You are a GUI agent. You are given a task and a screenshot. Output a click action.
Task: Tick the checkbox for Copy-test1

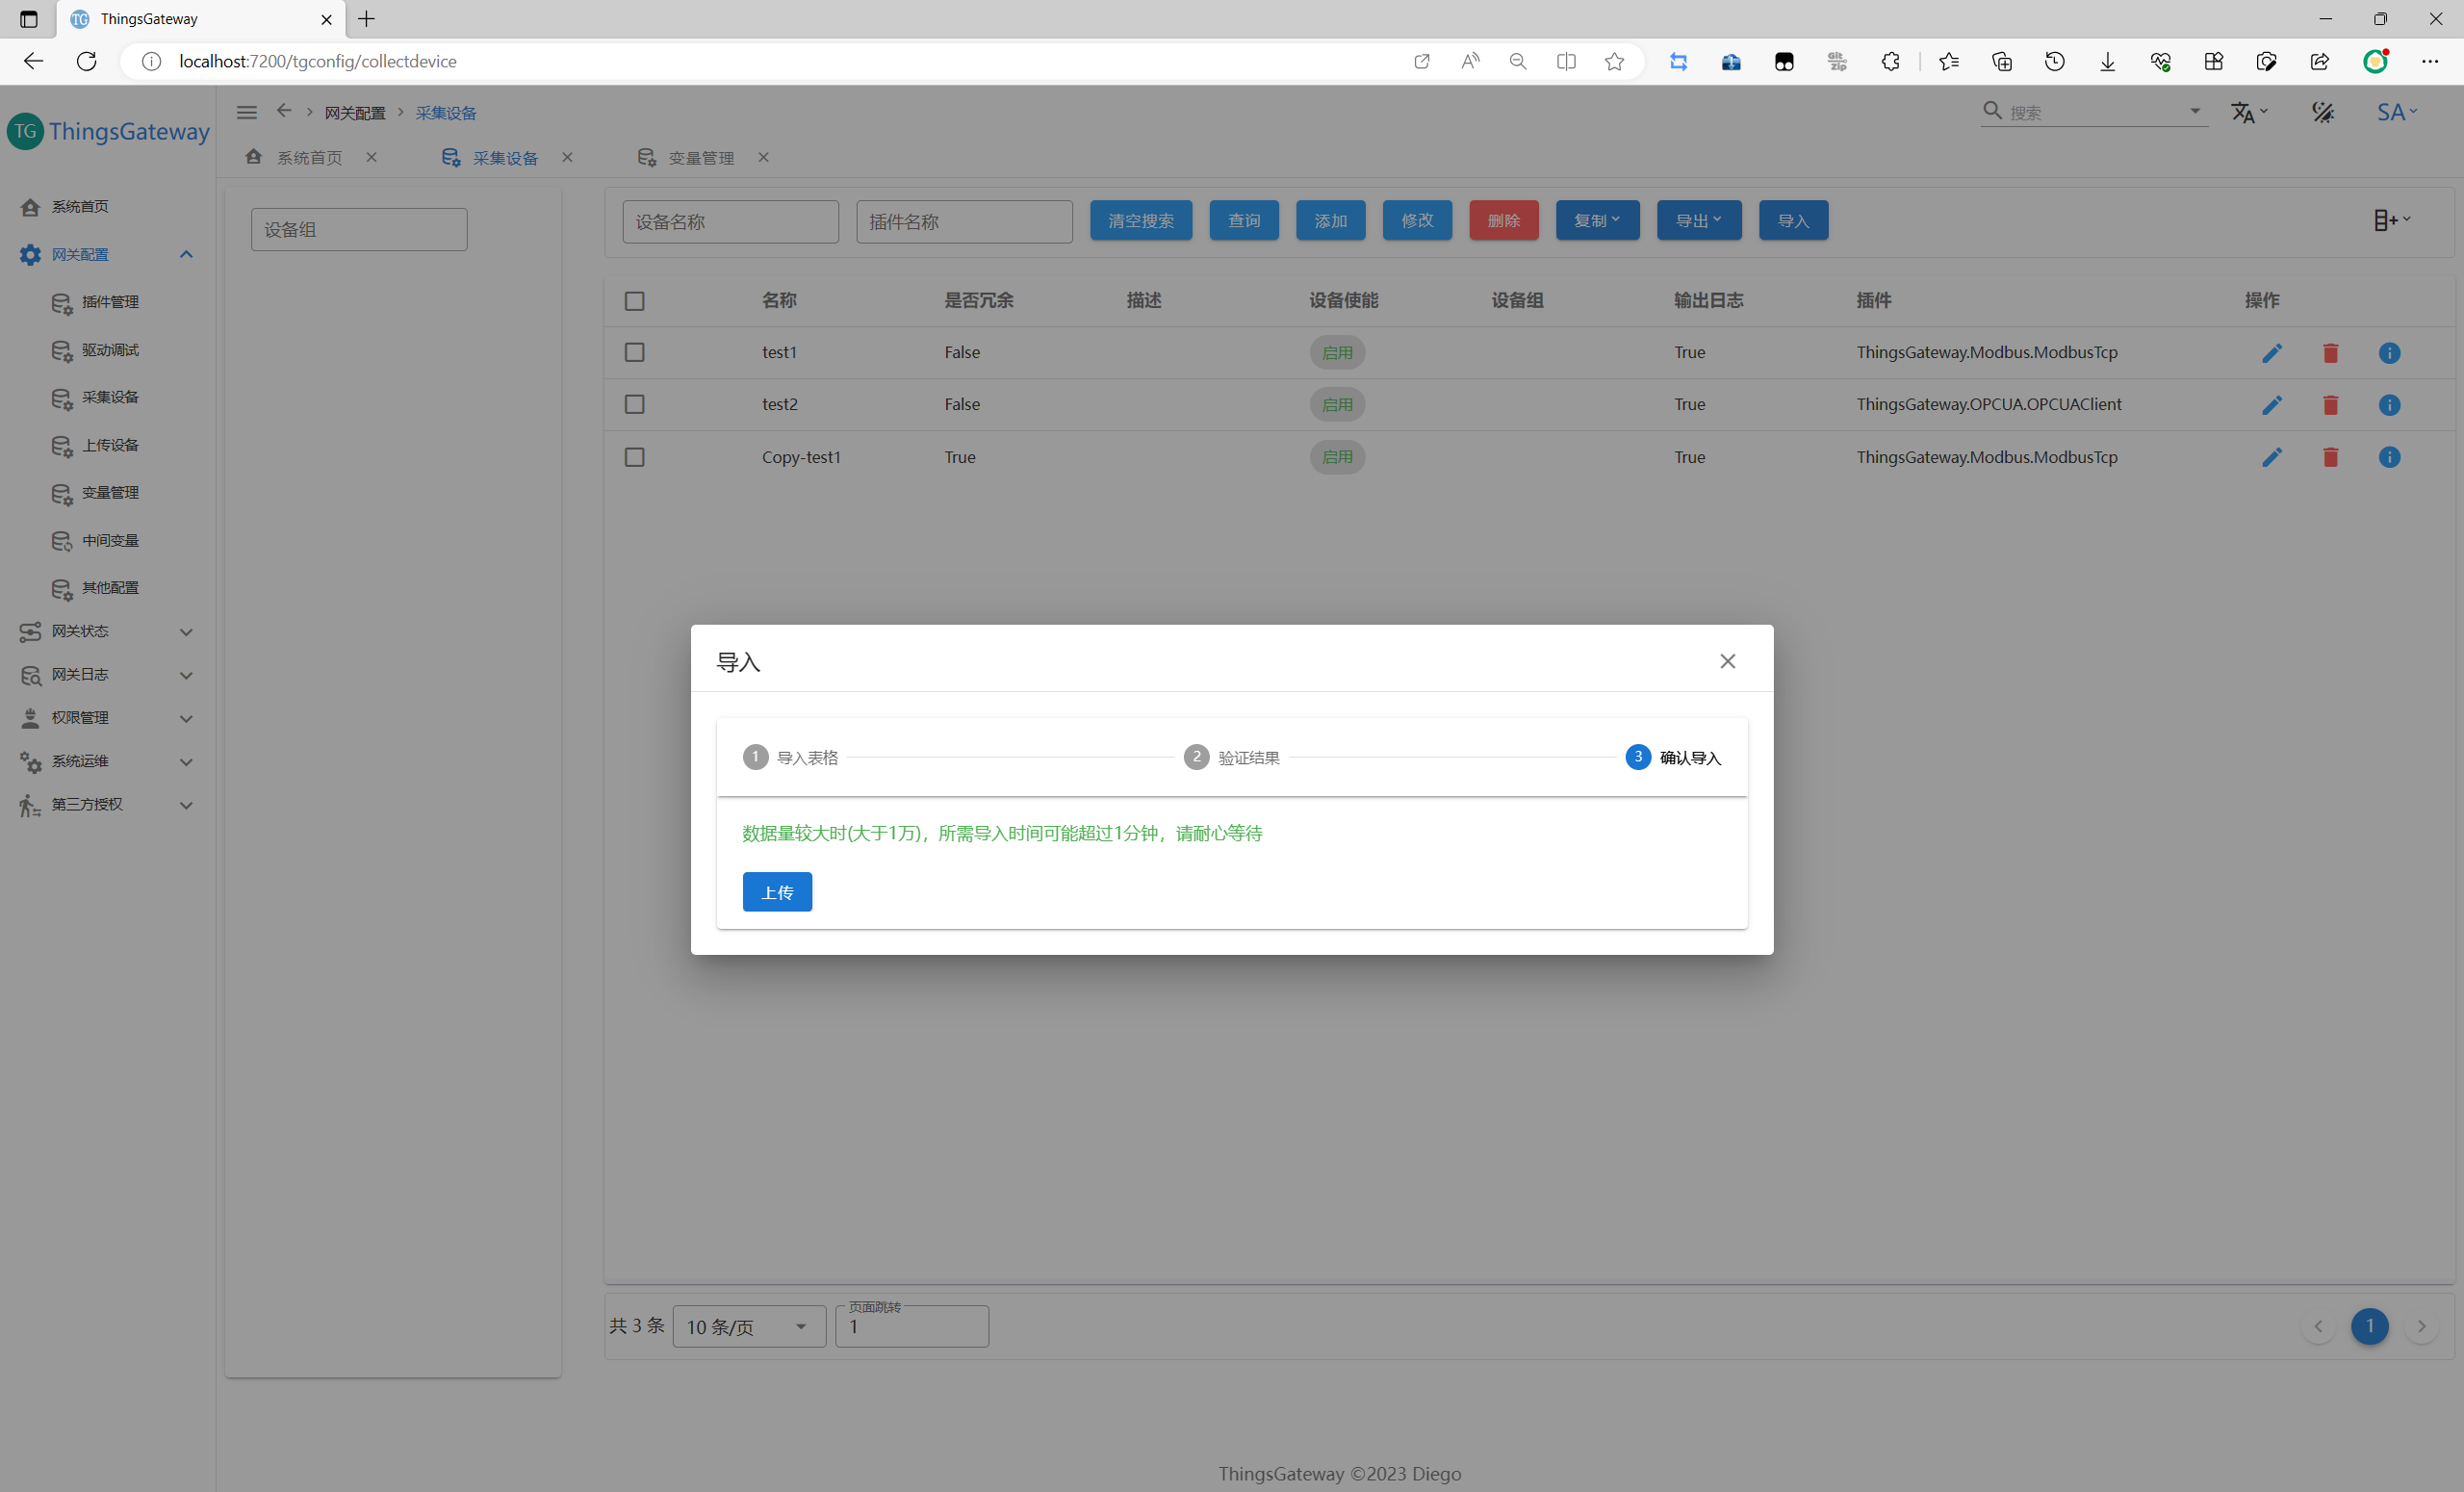click(634, 457)
